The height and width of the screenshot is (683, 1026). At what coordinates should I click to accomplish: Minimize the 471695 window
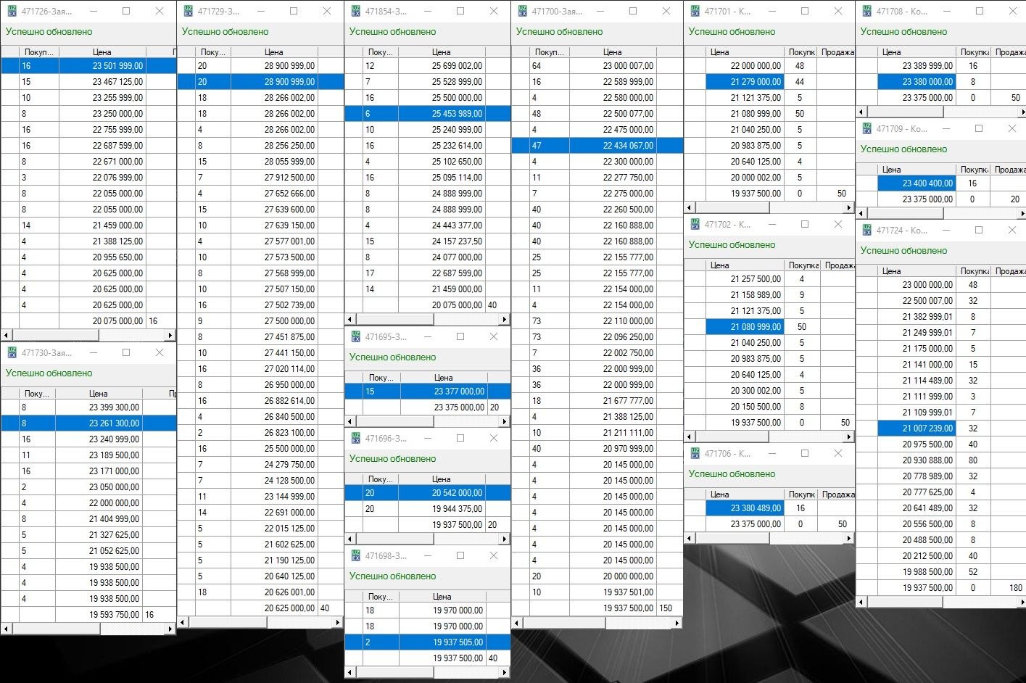[x=427, y=337]
